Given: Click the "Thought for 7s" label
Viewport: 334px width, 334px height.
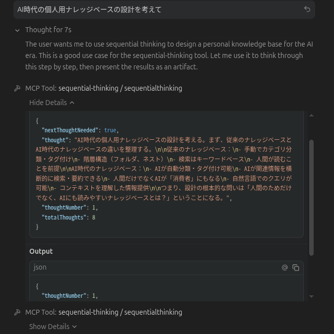Looking at the screenshot, I should [x=49, y=30].
